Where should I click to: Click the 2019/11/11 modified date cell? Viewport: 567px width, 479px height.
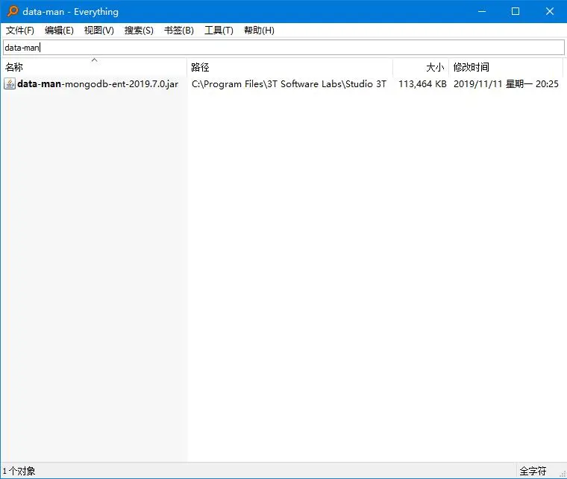click(506, 83)
